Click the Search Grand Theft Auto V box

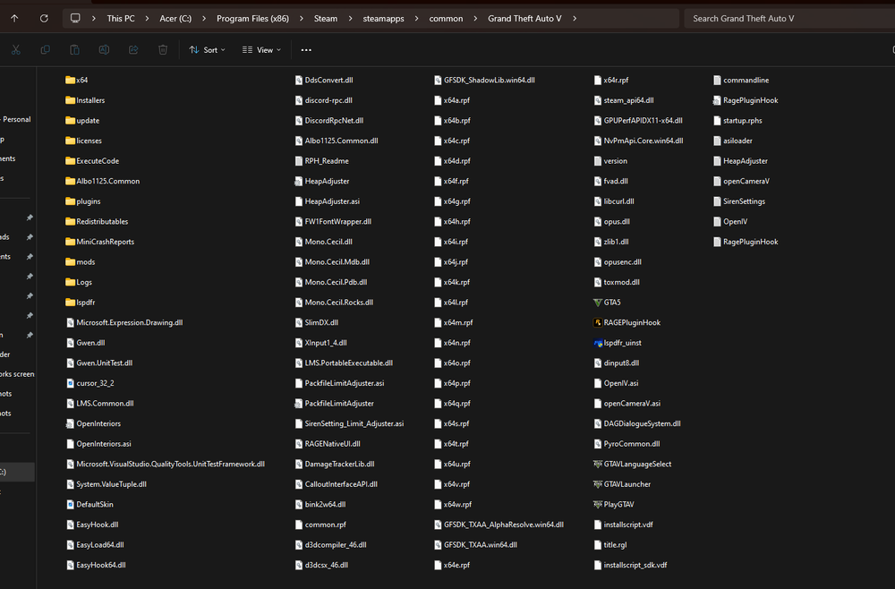787,17
